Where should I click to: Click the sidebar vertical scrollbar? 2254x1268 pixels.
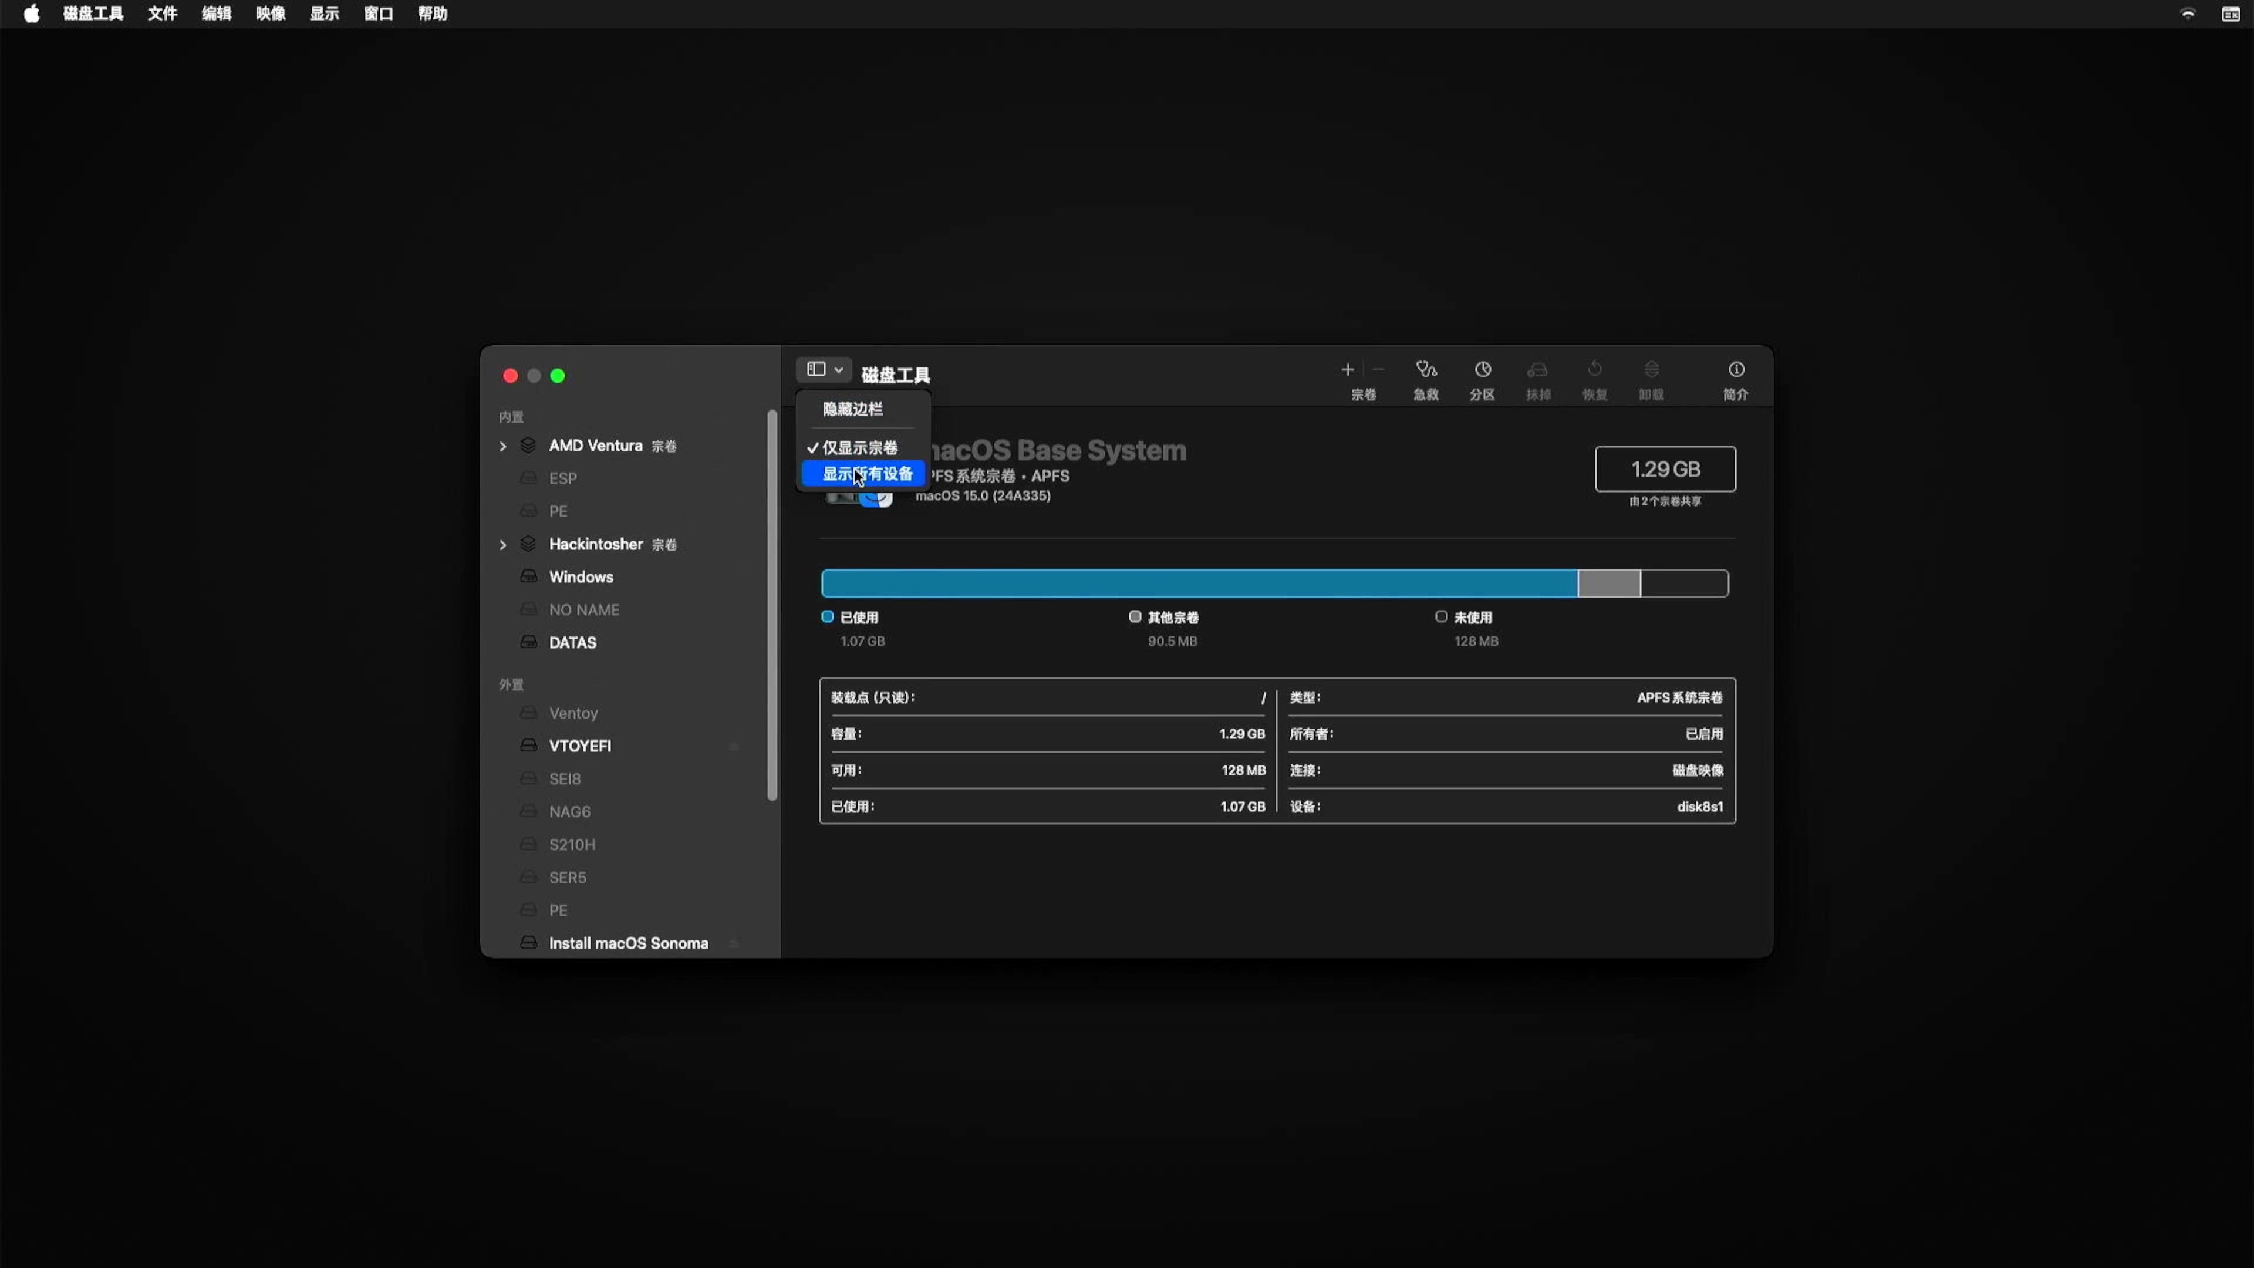772,605
